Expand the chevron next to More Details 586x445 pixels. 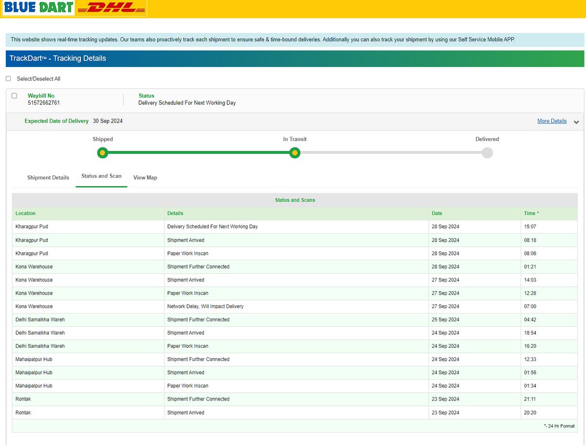click(x=576, y=122)
